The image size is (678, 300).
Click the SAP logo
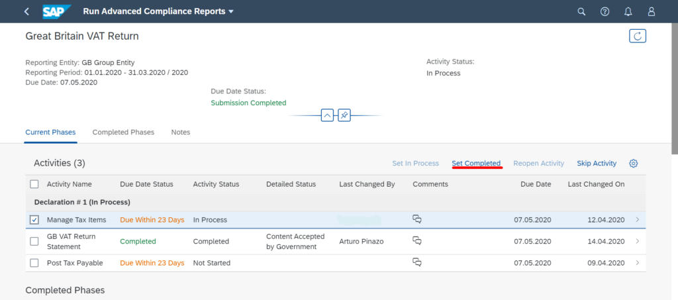pyautogui.click(x=56, y=12)
